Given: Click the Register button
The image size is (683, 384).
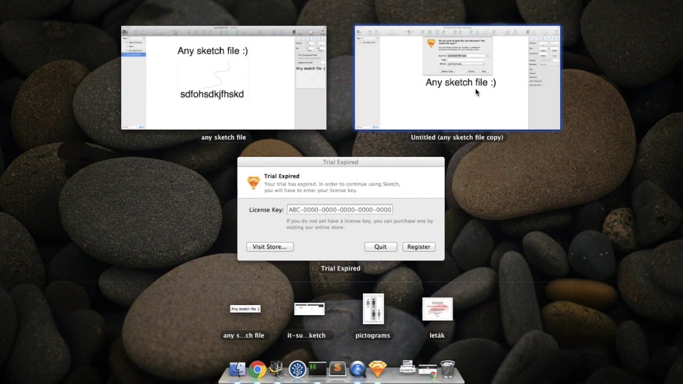Looking at the screenshot, I should (418, 247).
